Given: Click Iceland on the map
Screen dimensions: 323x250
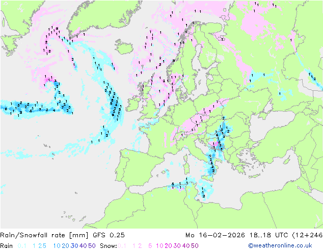Looking at the screenshot, I should tap(125, 46).
